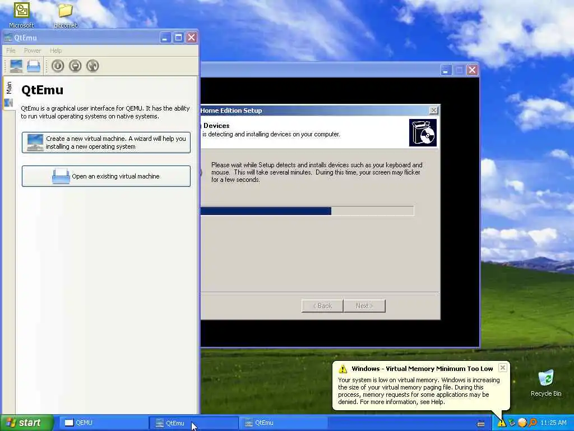
Task: Click the yellow warning tray icon
Action: click(x=501, y=423)
